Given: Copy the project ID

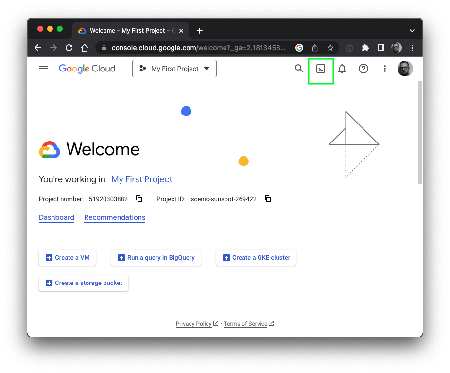Looking at the screenshot, I should (x=267, y=199).
